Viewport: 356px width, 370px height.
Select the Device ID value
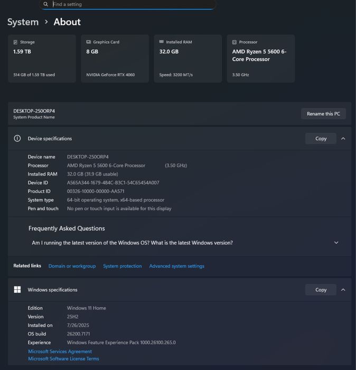[x=113, y=183]
